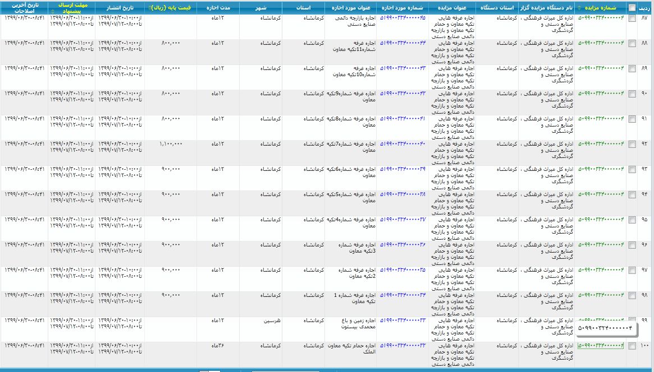Open auction number link in row 89

[x=601, y=68]
